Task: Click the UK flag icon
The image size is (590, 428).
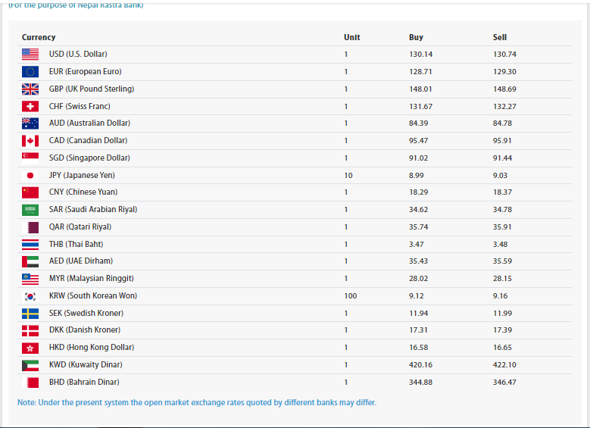Action: click(30, 89)
